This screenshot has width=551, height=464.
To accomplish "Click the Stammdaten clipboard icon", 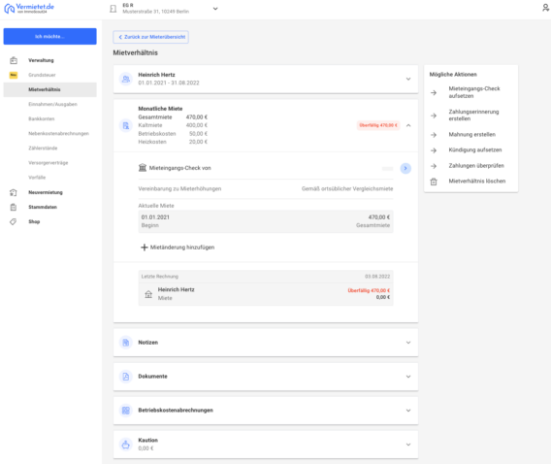I will 14,207.
